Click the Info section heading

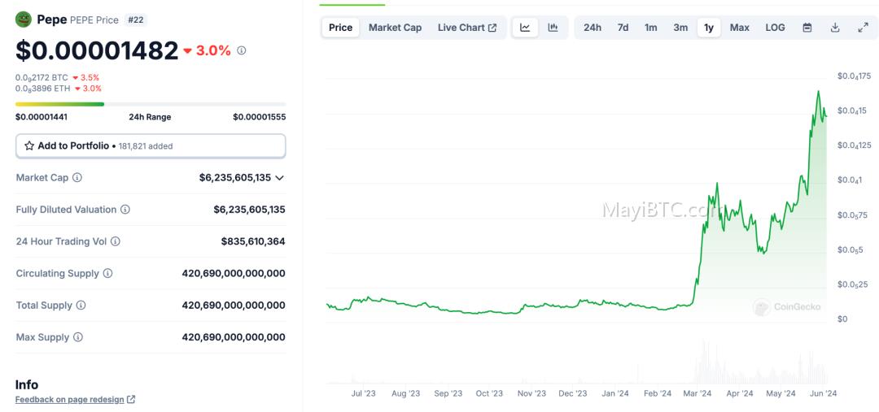[27, 384]
